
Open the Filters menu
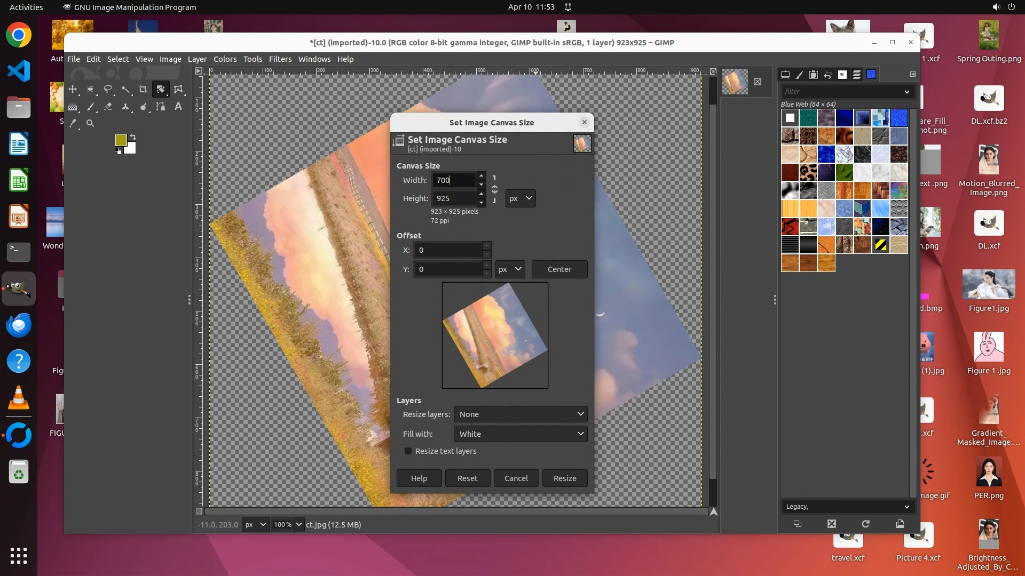tap(280, 59)
